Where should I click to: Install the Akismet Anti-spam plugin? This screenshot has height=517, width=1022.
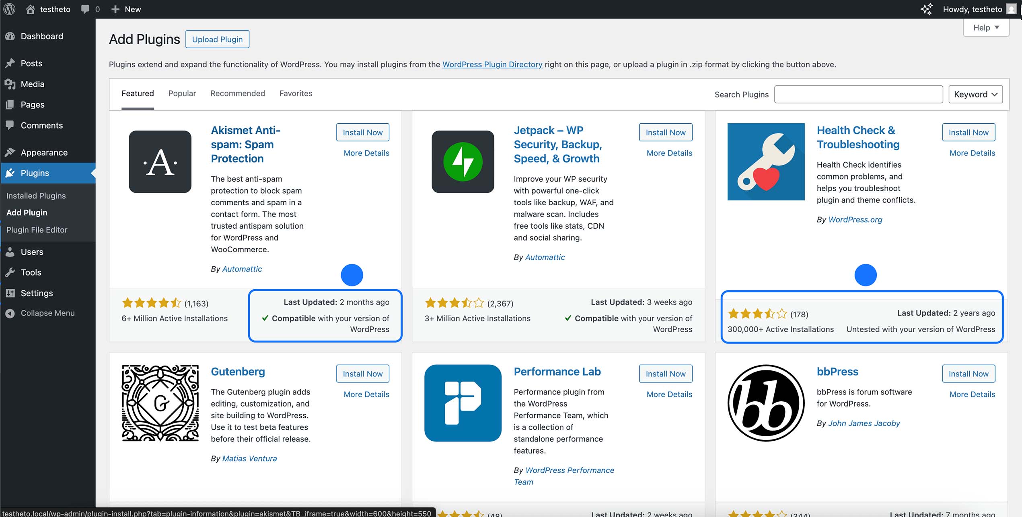(362, 132)
